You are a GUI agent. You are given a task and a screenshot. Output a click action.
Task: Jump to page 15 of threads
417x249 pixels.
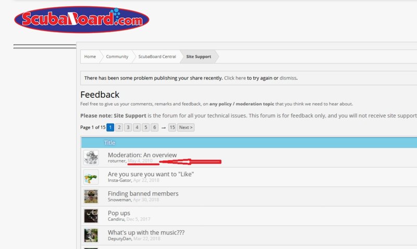[172, 127]
